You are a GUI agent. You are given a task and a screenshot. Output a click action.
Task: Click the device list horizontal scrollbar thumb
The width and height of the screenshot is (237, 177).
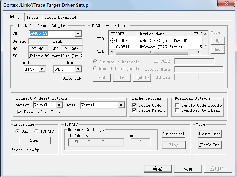click(x=152, y=52)
